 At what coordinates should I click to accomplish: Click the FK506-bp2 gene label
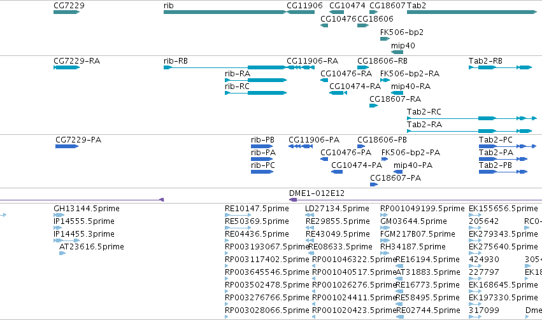point(402,32)
